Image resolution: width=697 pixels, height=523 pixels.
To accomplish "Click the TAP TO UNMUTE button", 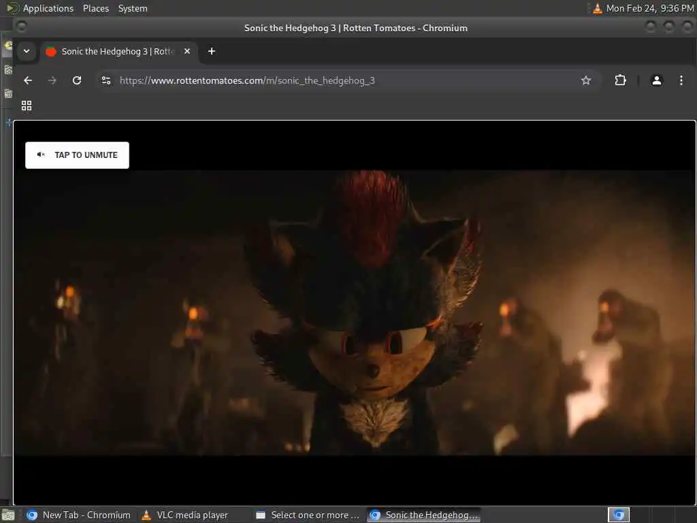I will click(77, 155).
